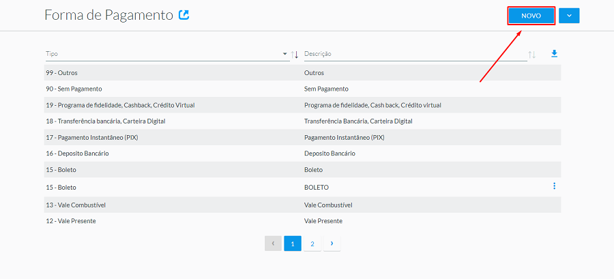Sort by the Descrição column arrows

pyautogui.click(x=531, y=55)
